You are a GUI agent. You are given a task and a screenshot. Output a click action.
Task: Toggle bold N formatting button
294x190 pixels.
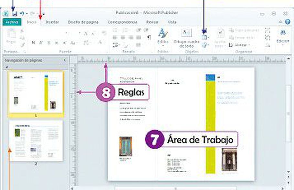click(x=33, y=43)
